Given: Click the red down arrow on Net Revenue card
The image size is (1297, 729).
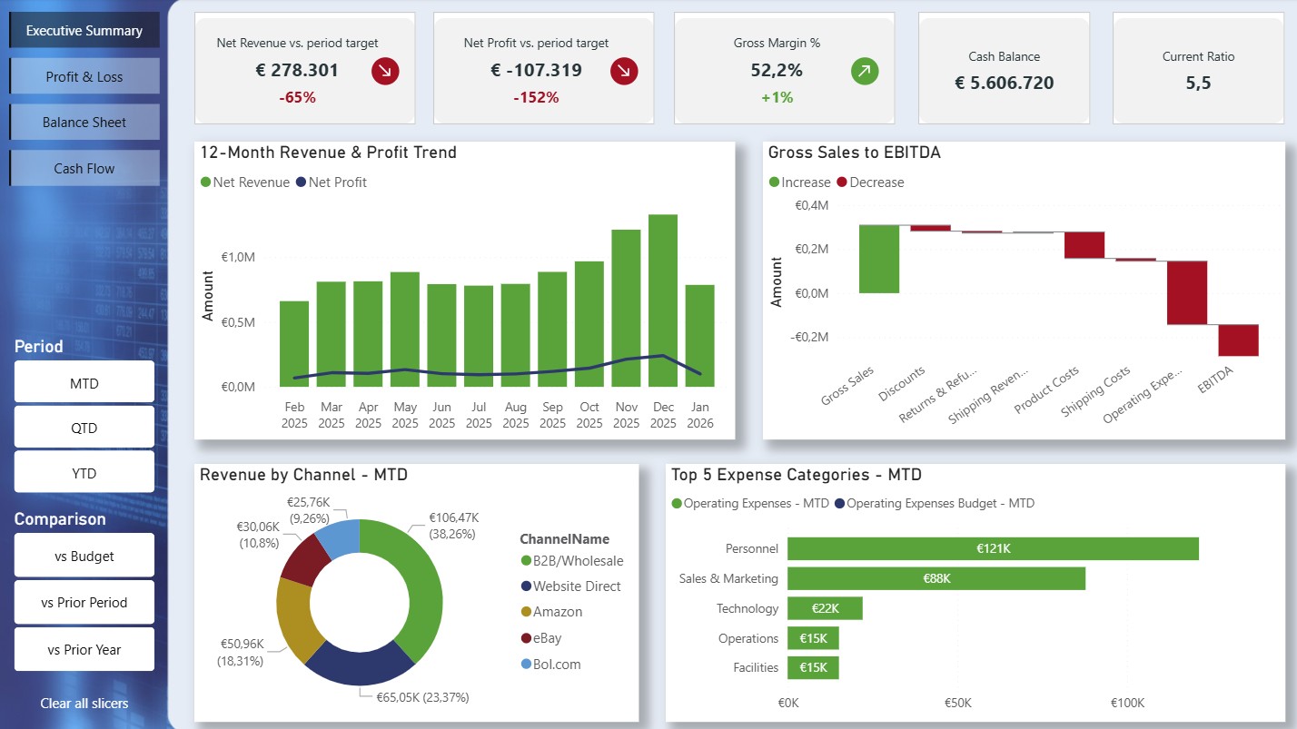Looking at the screenshot, I should (x=384, y=70).
